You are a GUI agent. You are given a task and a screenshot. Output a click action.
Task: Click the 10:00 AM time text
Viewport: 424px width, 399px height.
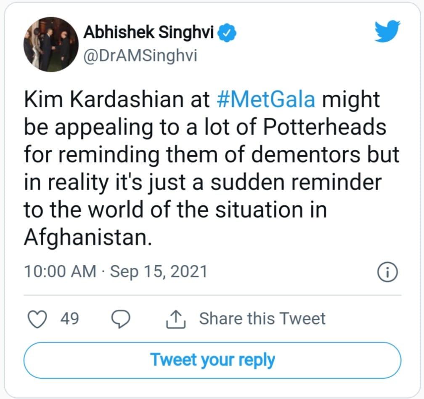click(x=60, y=271)
